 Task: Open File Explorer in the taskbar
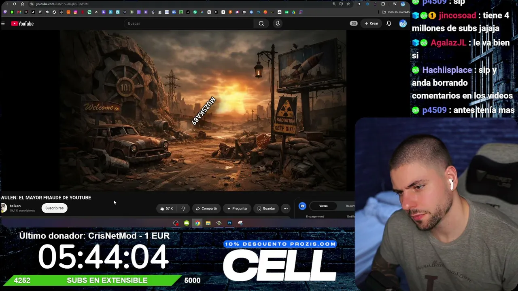click(x=208, y=223)
